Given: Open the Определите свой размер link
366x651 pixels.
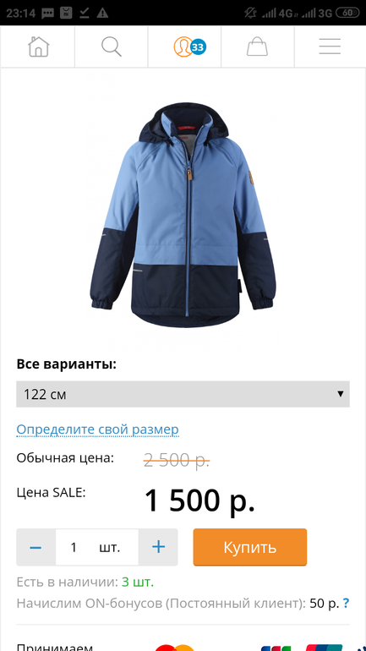Looking at the screenshot, I should point(97,429).
